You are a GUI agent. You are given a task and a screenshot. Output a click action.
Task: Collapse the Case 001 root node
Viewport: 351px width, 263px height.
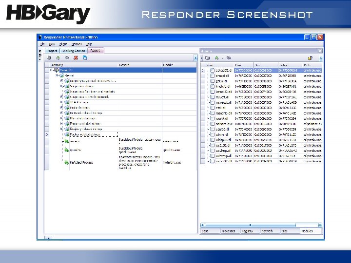(51, 70)
